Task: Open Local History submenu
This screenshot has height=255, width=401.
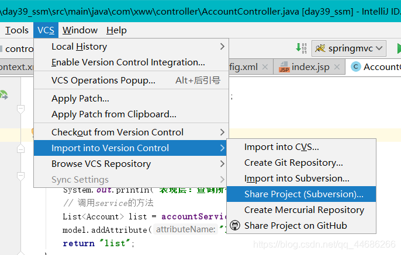Action: (x=131, y=47)
